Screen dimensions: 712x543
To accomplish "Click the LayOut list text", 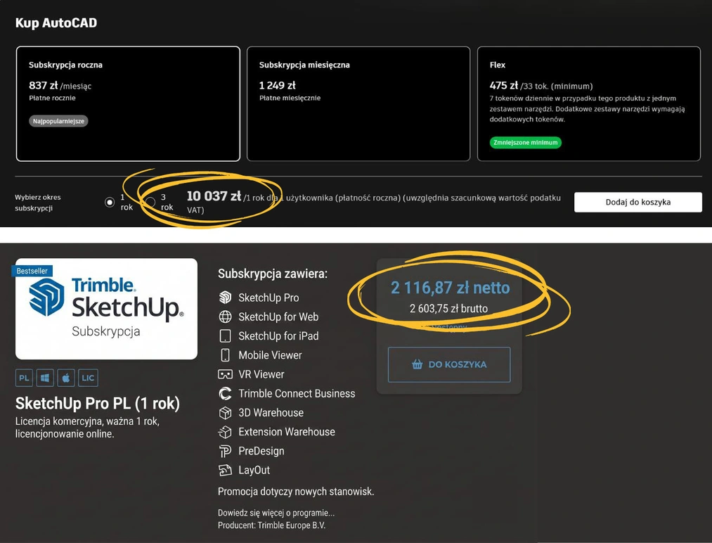I will (254, 471).
